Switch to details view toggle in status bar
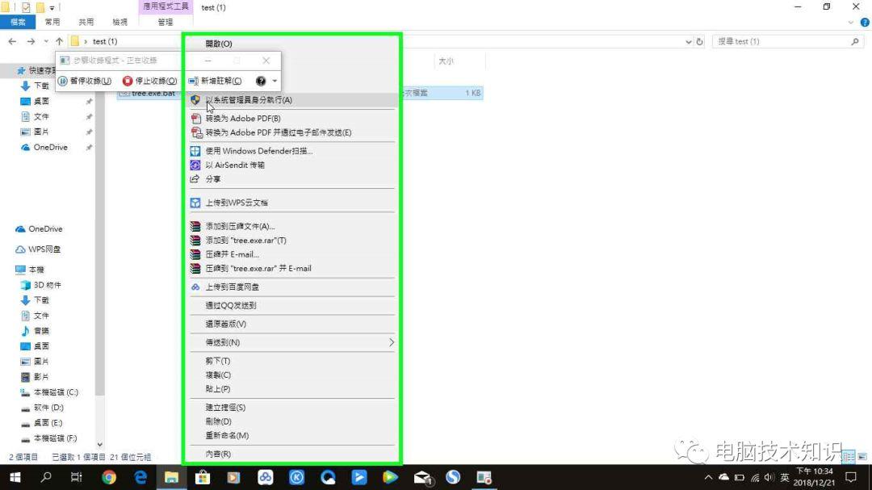Viewport: 872px width, 490px height. (849, 457)
